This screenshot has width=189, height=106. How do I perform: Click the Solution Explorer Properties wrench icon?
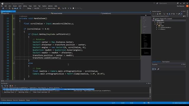[179, 14]
